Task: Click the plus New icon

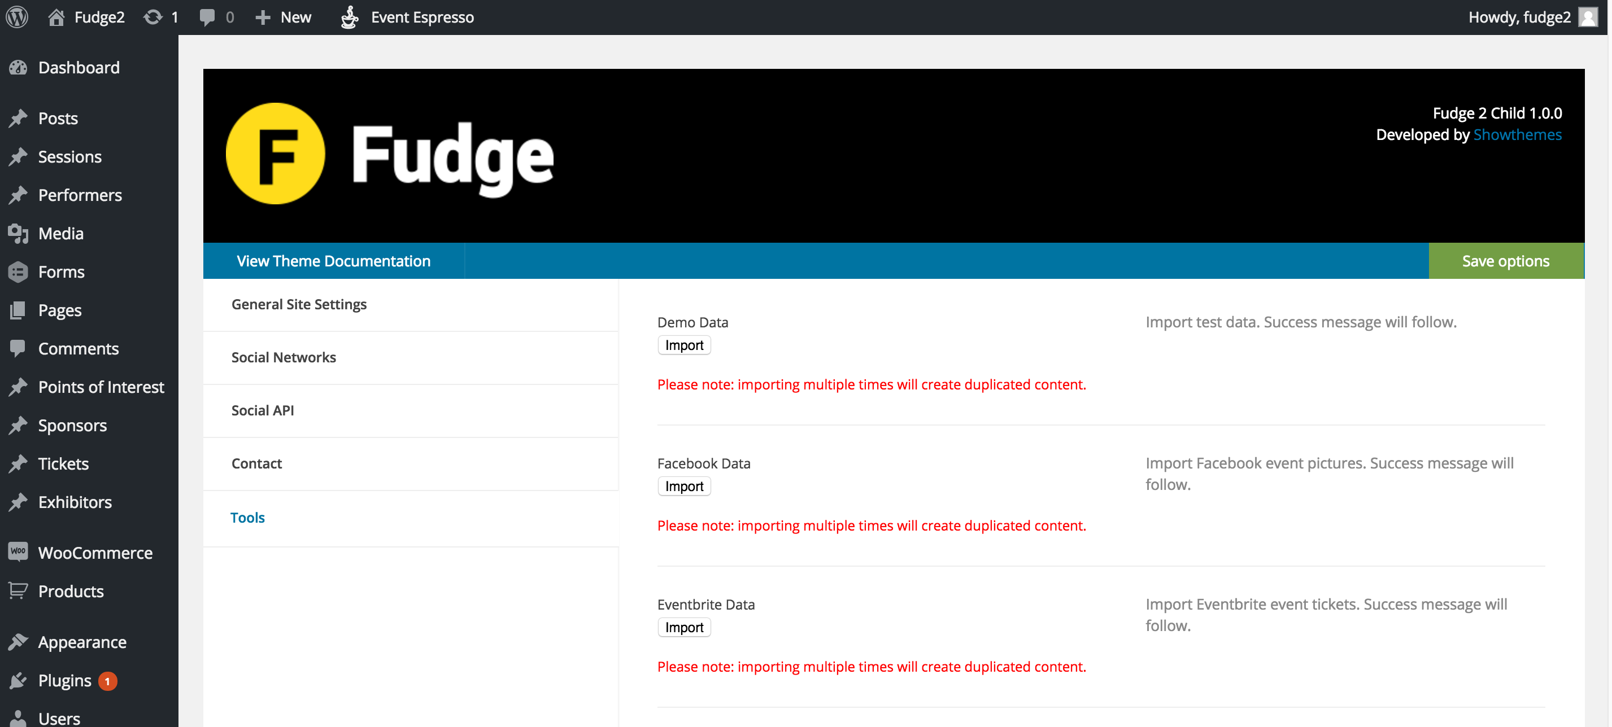Action: 263,17
